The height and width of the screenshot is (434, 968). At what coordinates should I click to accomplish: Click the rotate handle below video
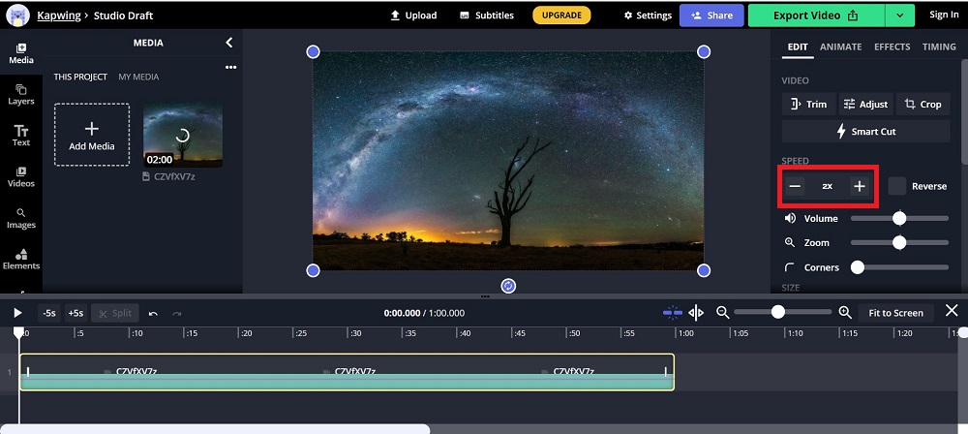pyautogui.click(x=508, y=286)
